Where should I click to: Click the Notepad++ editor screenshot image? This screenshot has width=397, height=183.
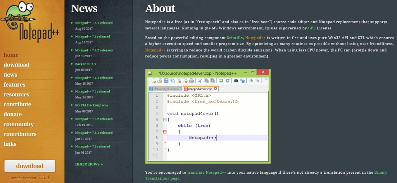pos(208,116)
